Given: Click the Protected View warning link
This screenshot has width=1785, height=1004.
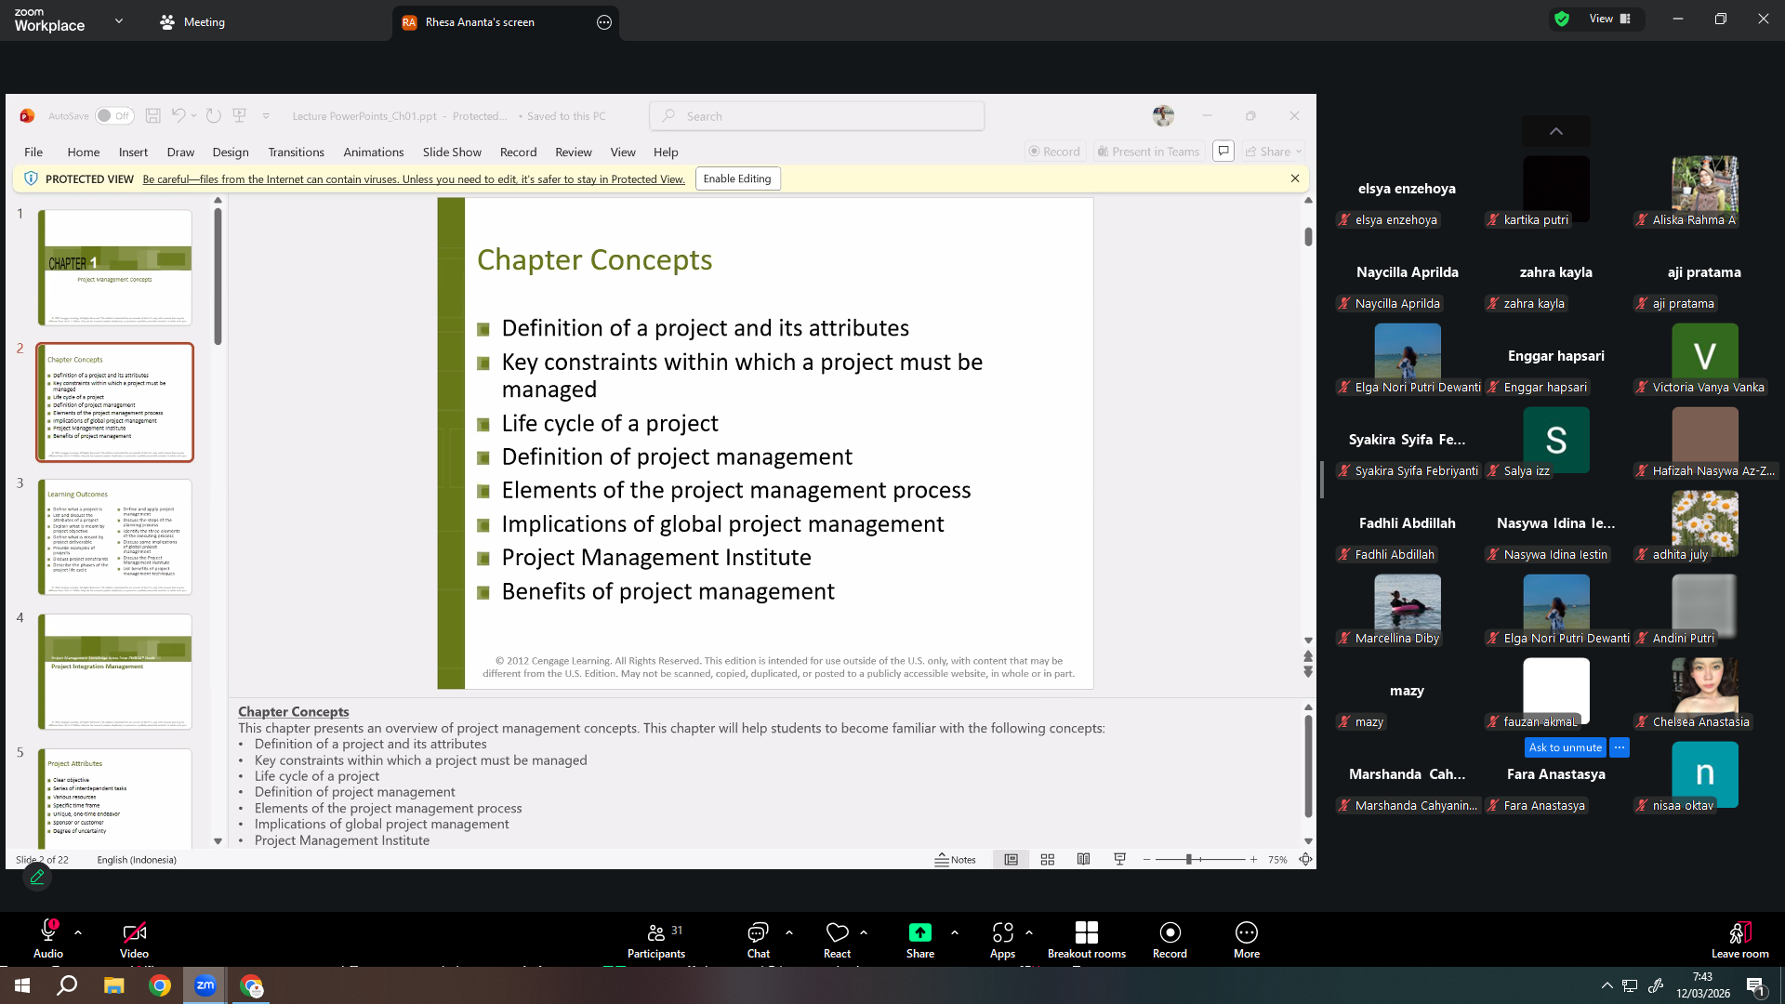Looking at the screenshot, I should (x=414, y=179).
